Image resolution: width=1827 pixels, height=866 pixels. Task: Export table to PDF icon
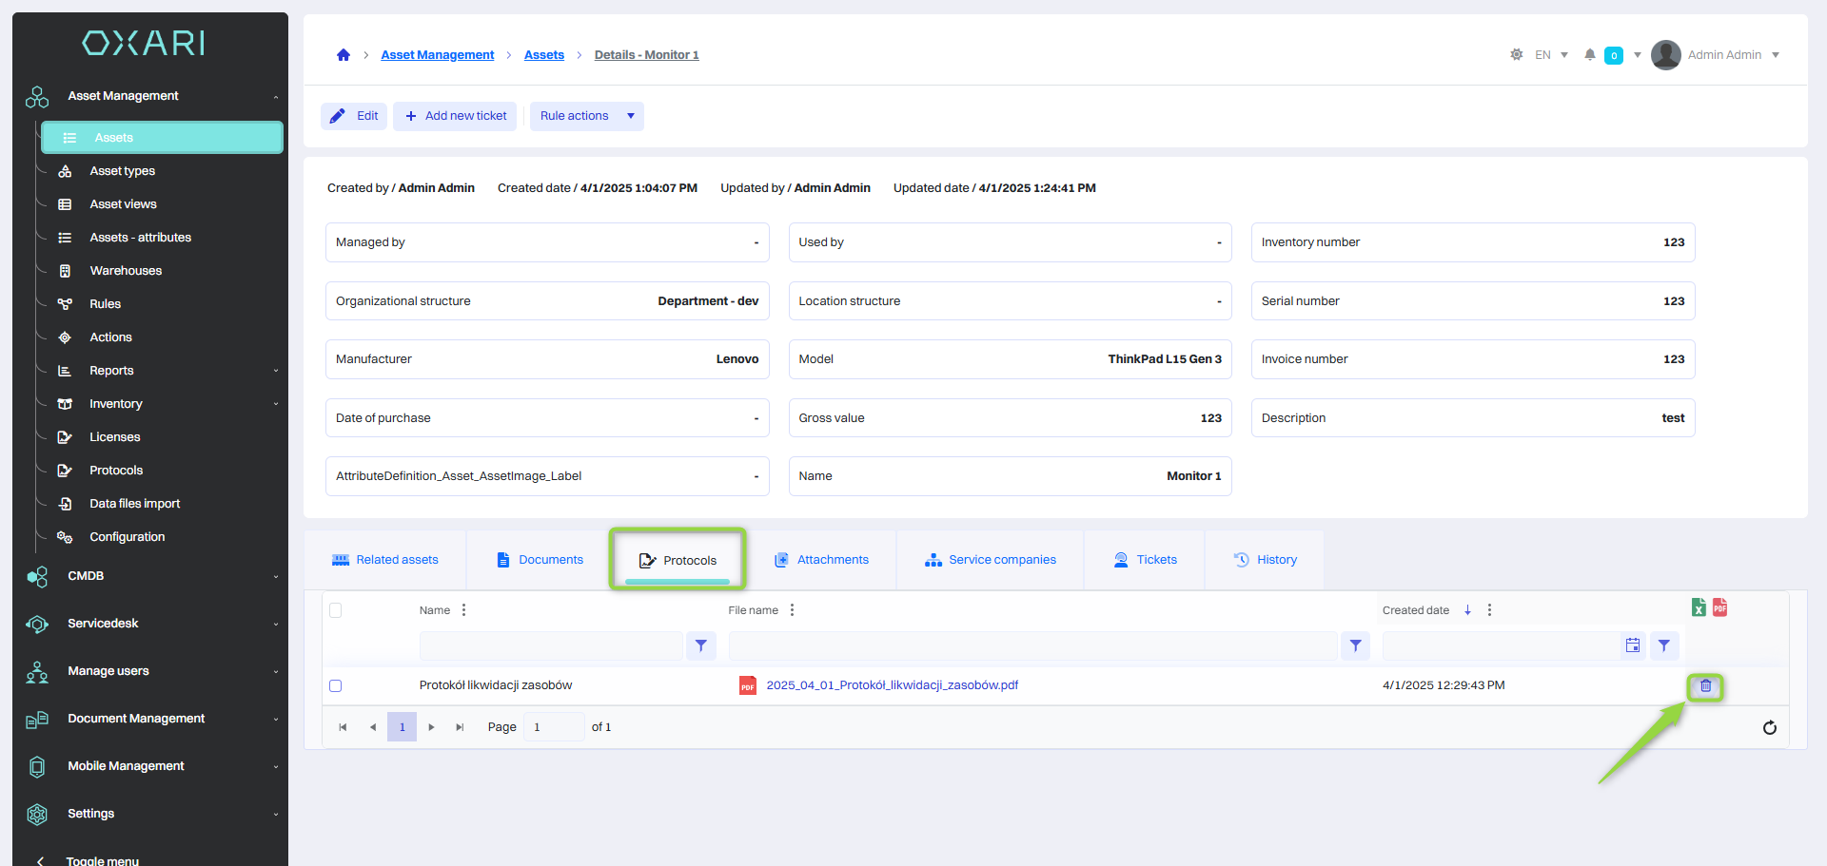click(x=1719, y=608)
